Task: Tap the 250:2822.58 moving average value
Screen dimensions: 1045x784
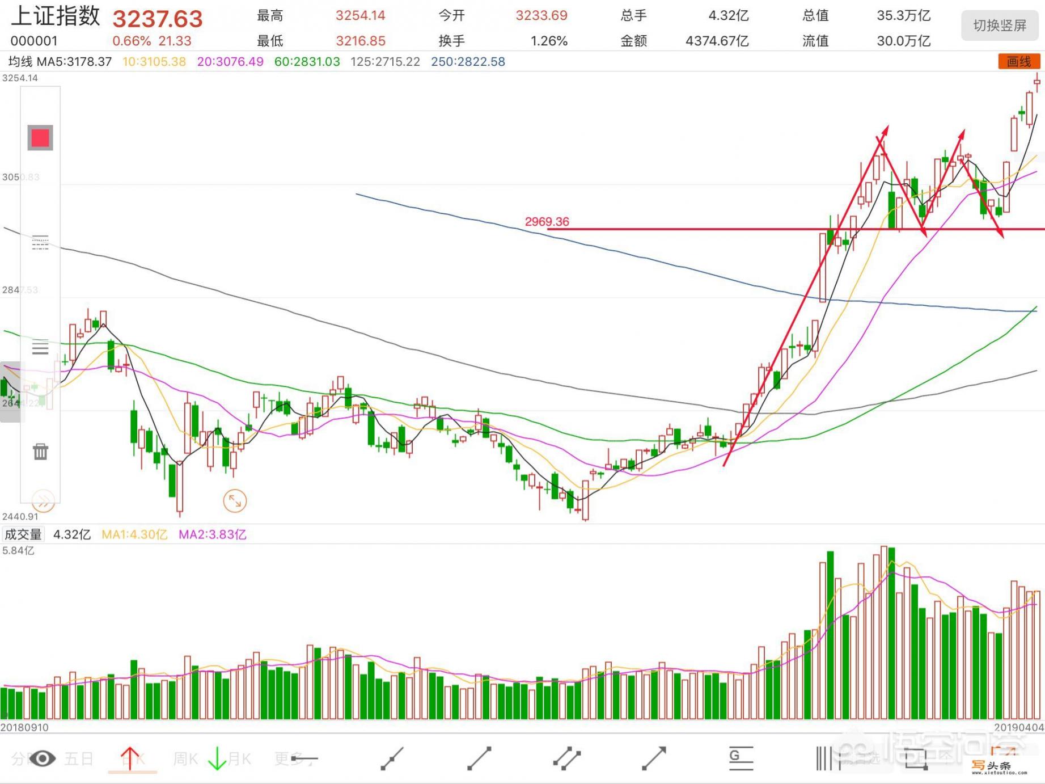Action: point(468,62)
